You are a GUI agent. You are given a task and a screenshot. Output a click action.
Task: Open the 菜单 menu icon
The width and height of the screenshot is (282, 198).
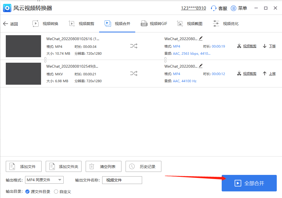(x=234, y=8)
